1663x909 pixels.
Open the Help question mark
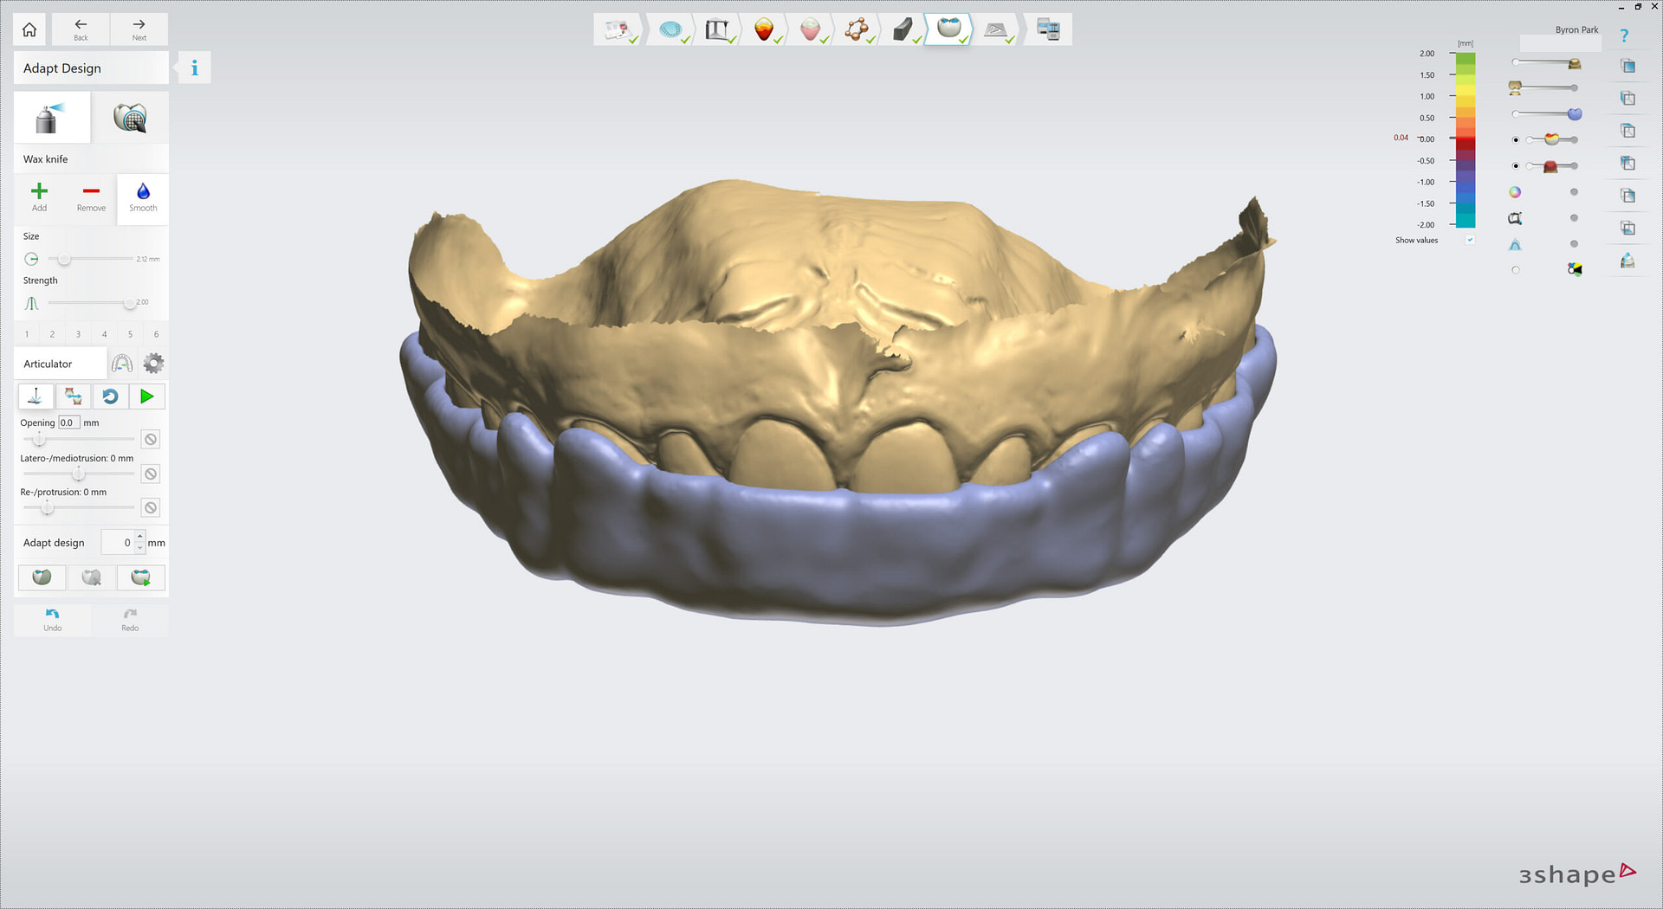pyautogui.click(x=1626, y=35)
